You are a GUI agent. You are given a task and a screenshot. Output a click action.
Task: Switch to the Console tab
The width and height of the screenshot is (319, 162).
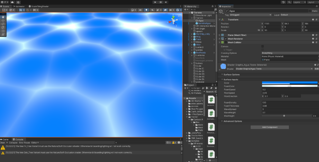click(19, 139)
